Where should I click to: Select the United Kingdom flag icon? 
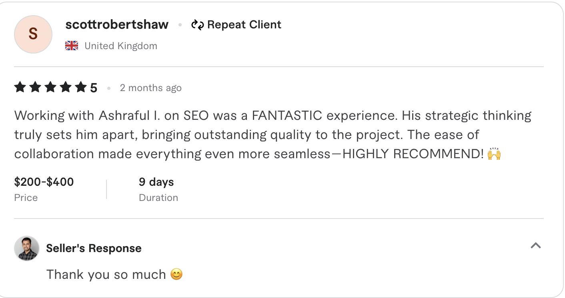(71, 45)
